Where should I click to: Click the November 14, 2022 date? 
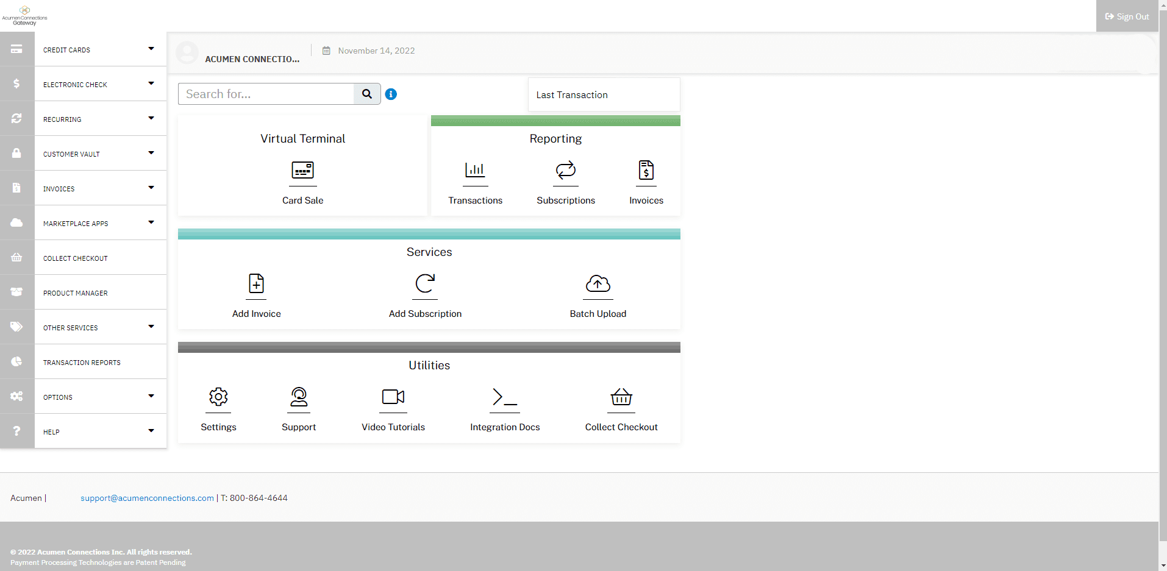[376, 51]
